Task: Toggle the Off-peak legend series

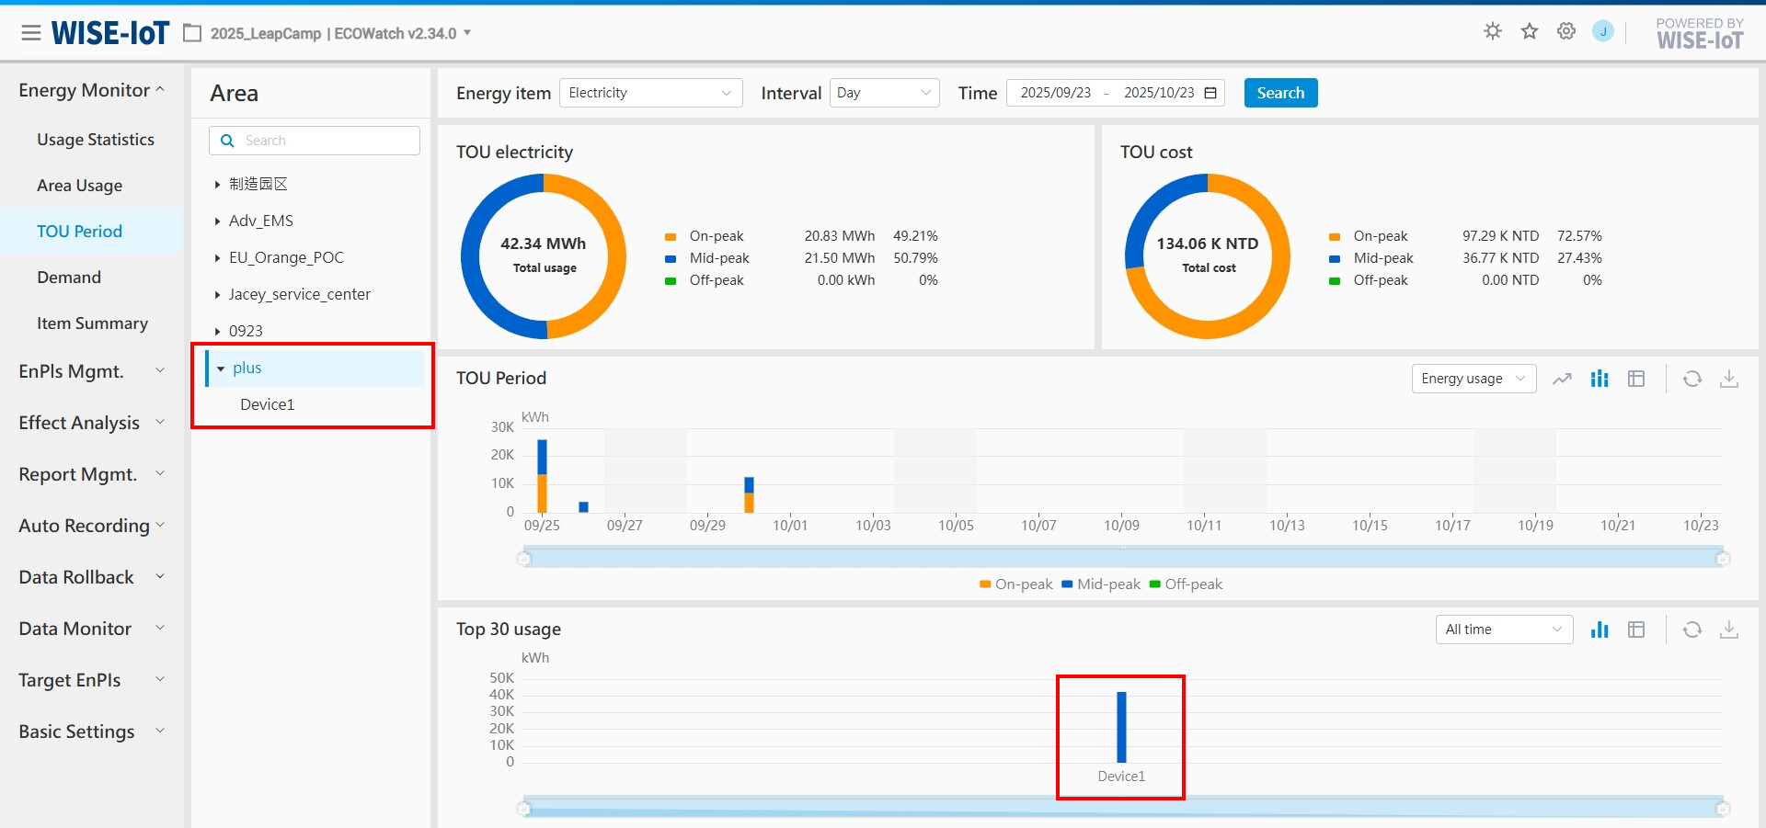Action: (1186, 584)
